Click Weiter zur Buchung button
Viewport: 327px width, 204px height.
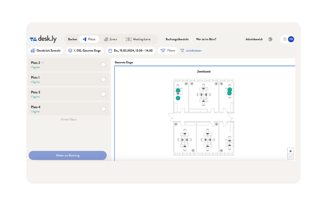(67, 155)
